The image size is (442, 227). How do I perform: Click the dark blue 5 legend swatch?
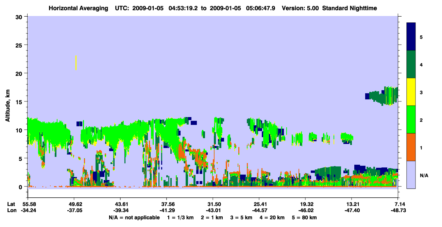411,37
